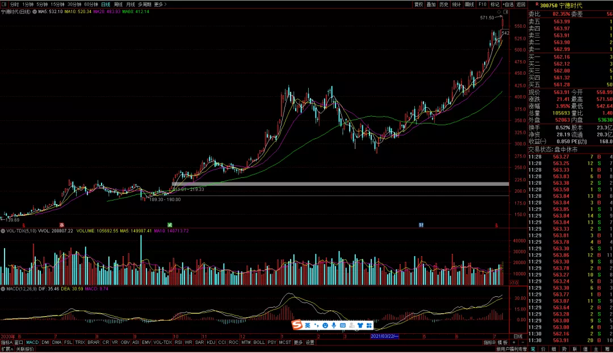Open the 画线 drawing tools
Screen dimensions: 613x353
click(469, 5)
